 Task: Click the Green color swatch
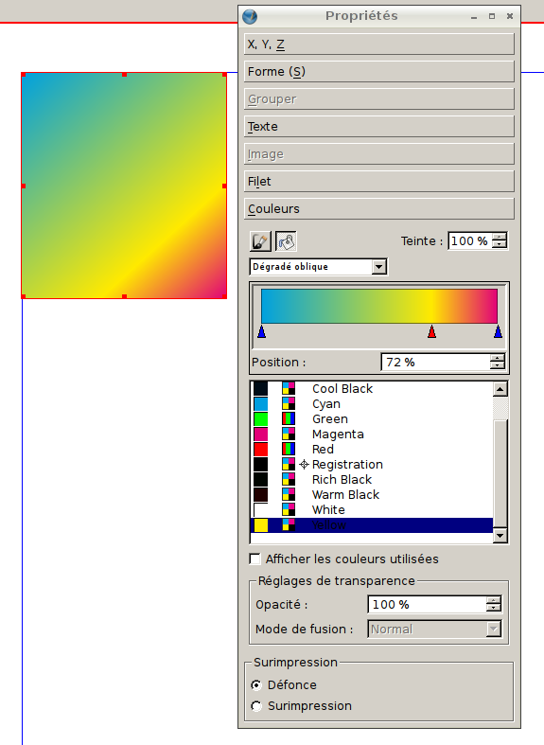coord(260,419)
